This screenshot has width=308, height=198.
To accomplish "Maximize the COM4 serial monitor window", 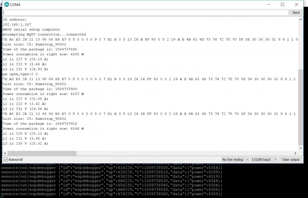I will click(282, 5).
